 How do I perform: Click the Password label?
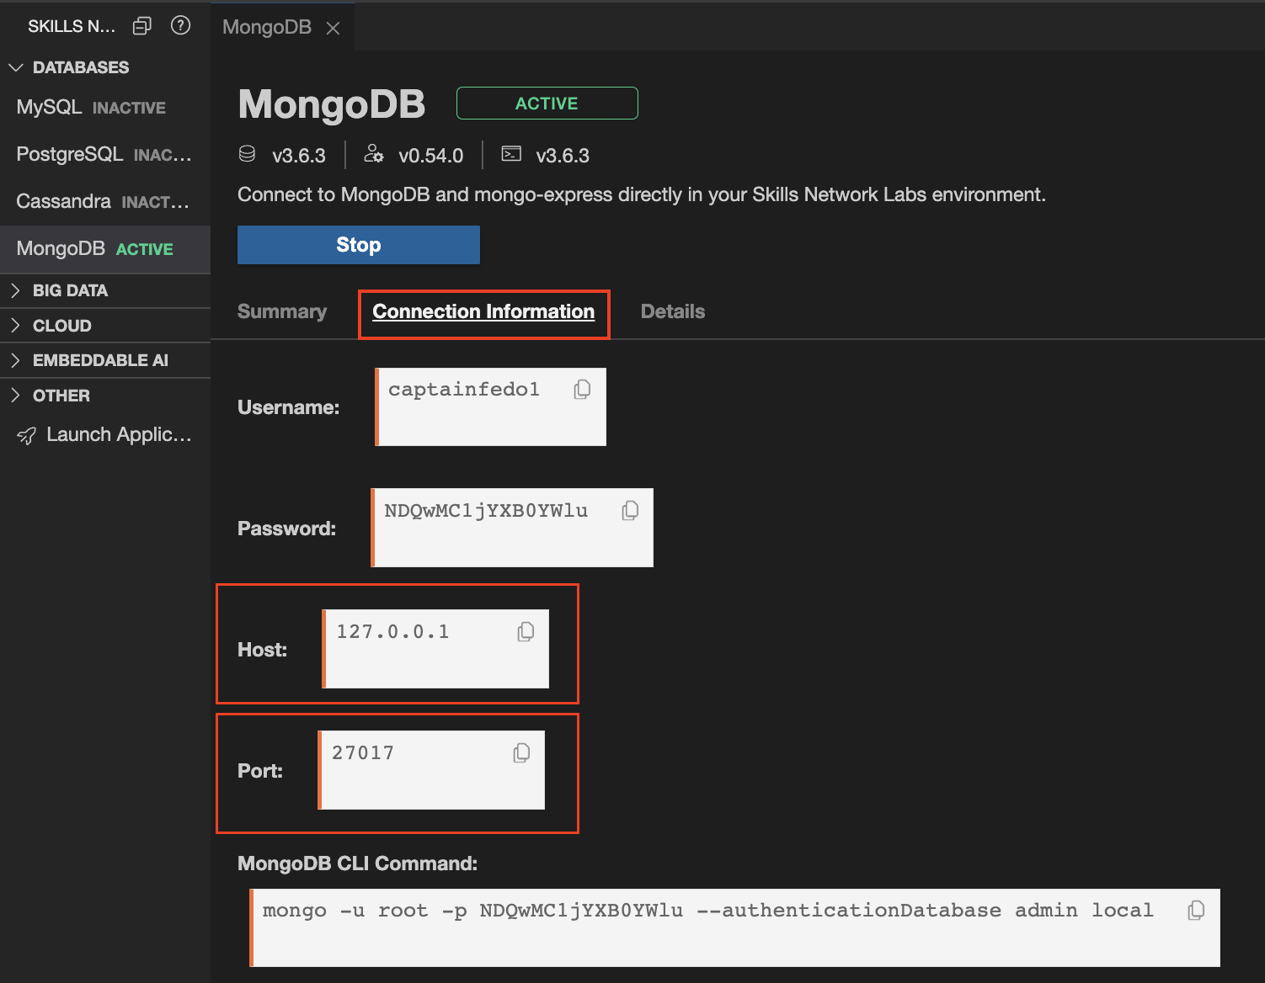click(287, 529)
